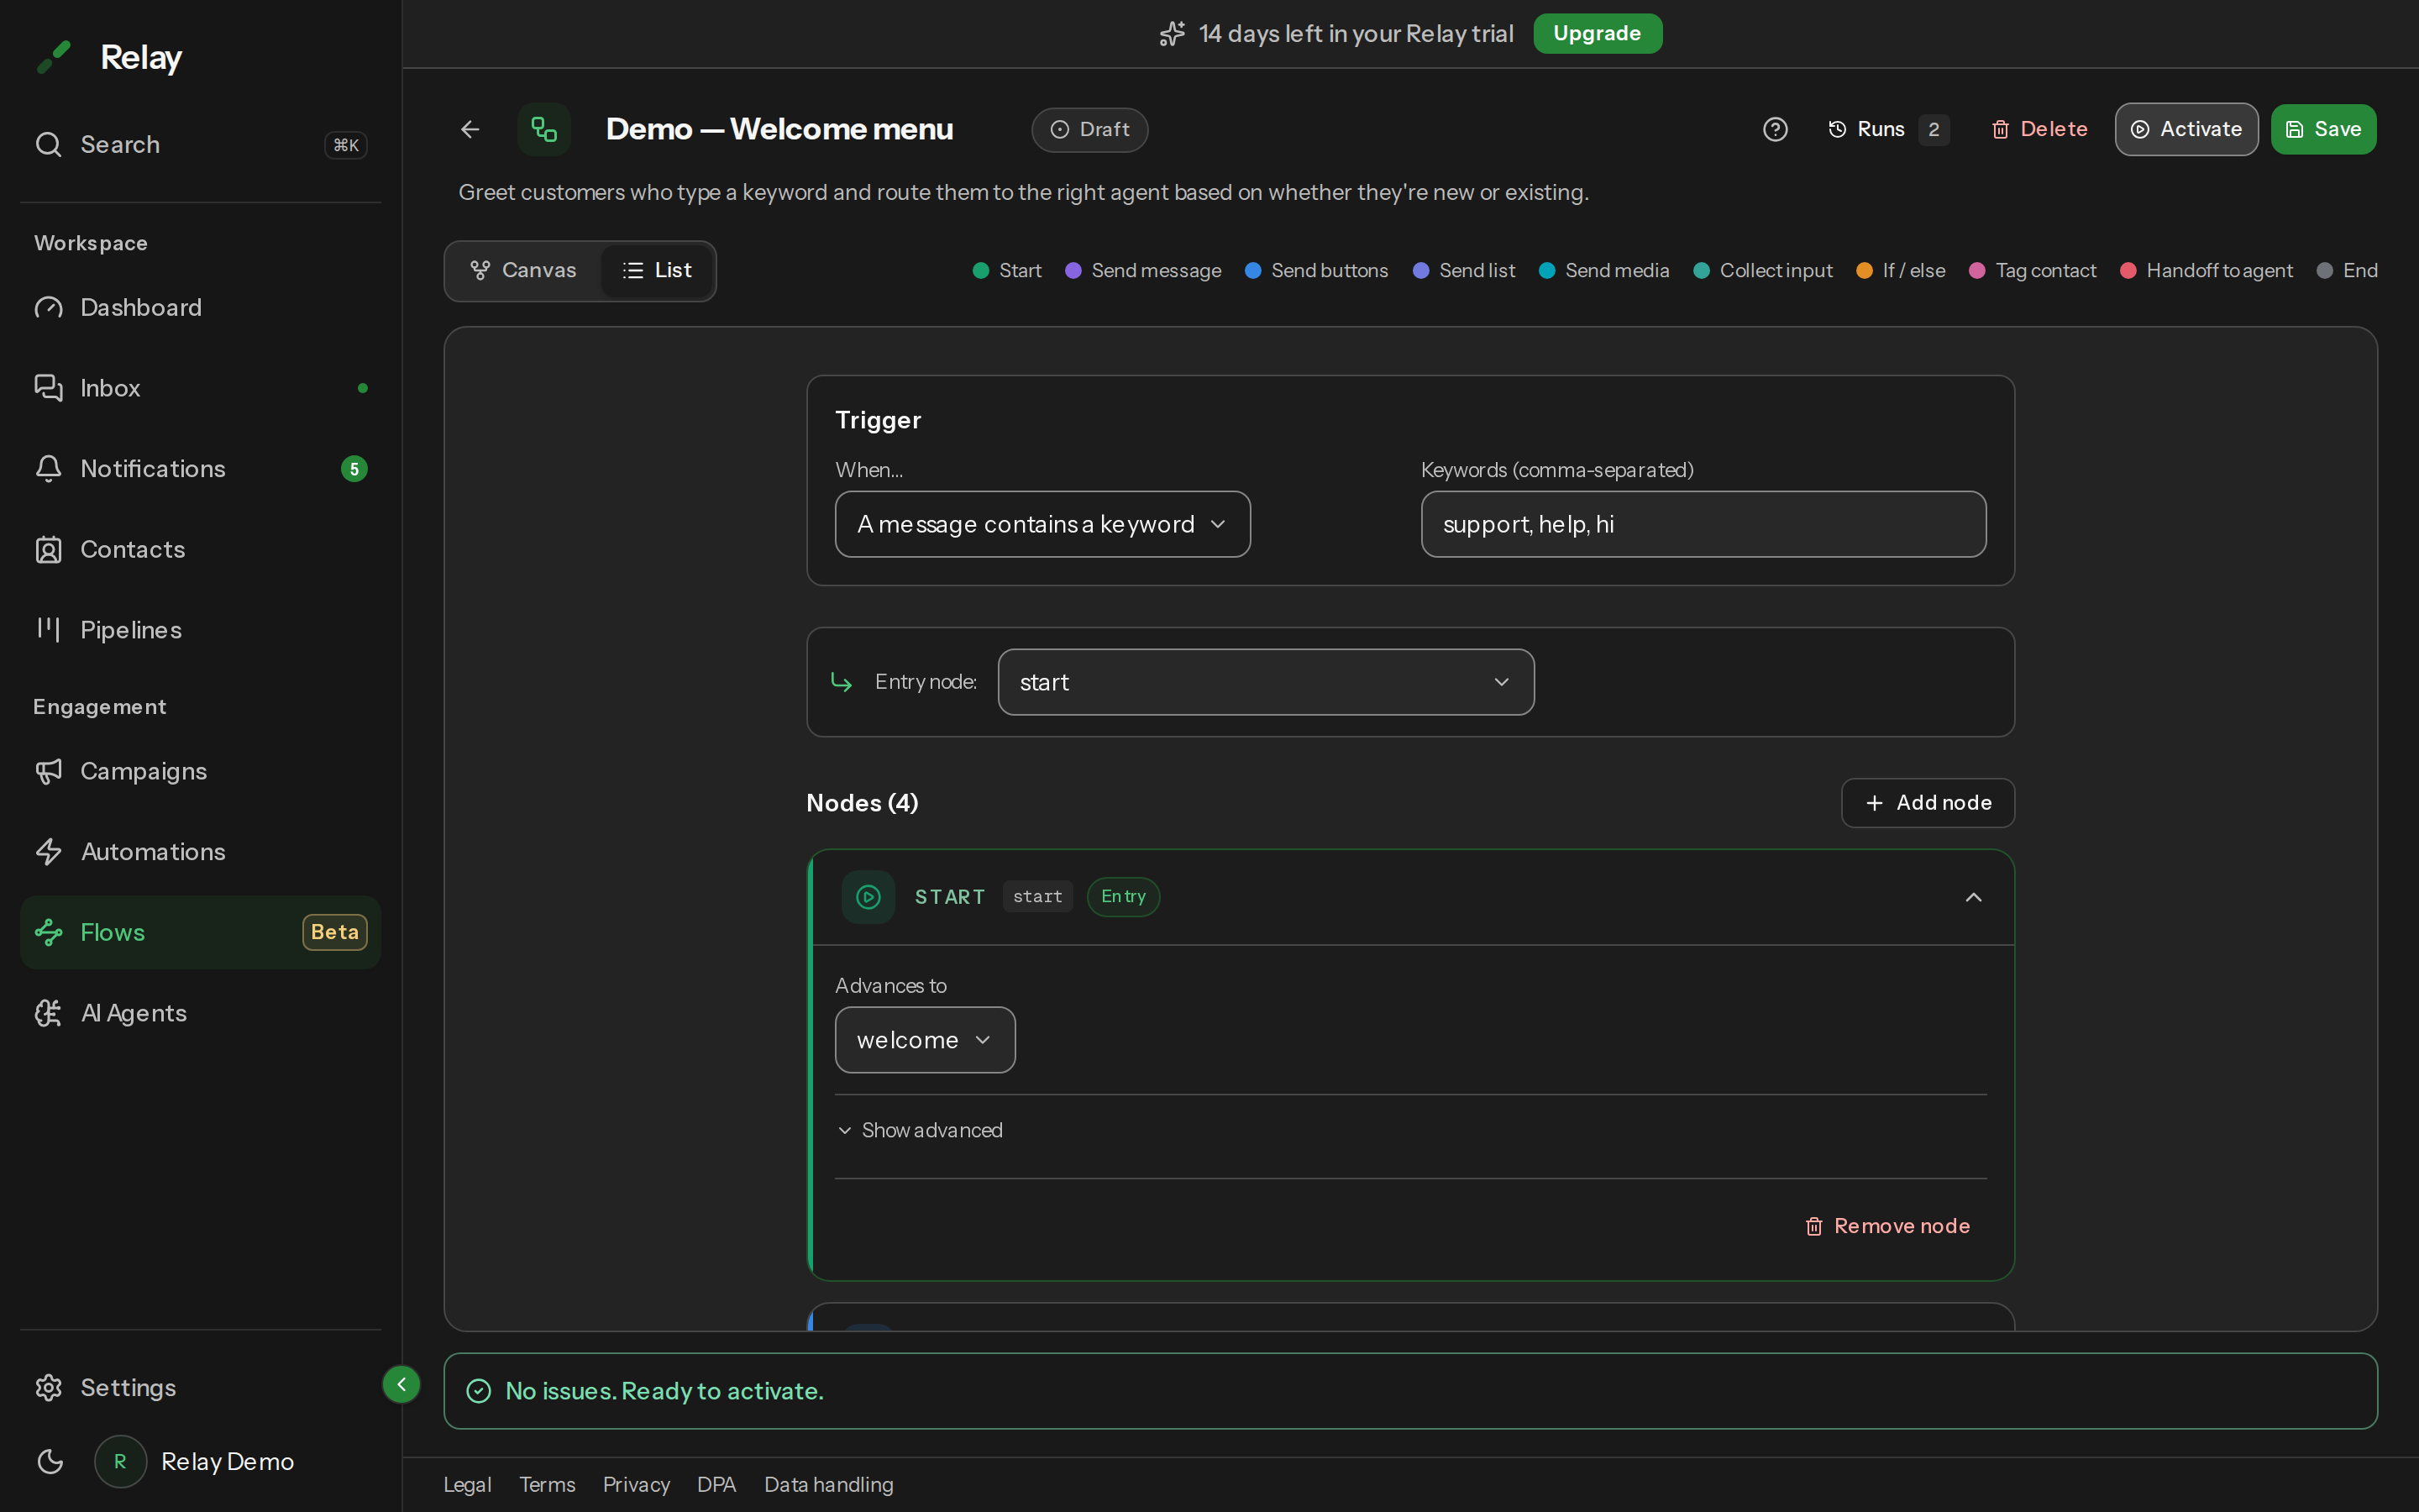
Task: Open the 'Advances to' welcome dropdown
Action: pos(925,1040)
